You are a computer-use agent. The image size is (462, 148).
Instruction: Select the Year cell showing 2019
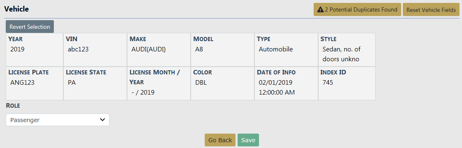pos(35,50)
